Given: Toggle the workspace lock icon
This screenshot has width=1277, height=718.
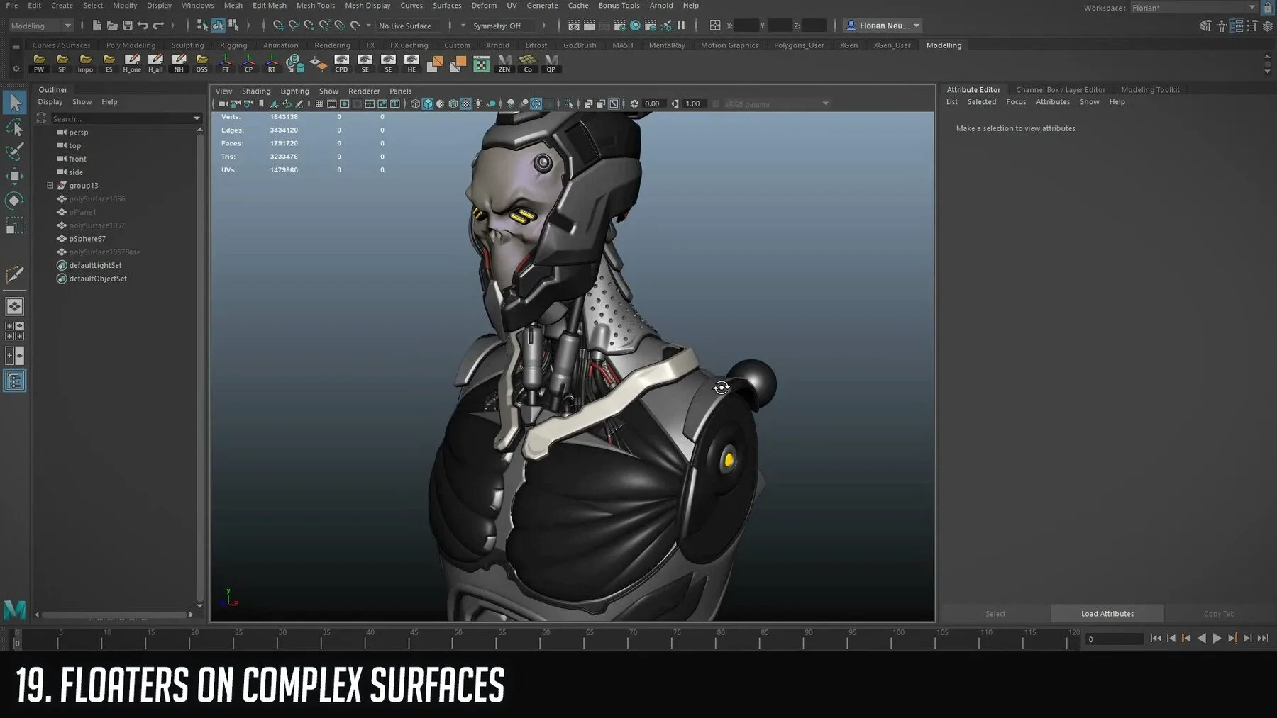Looking at the screenshot, I should click(x=1268, y=8).
